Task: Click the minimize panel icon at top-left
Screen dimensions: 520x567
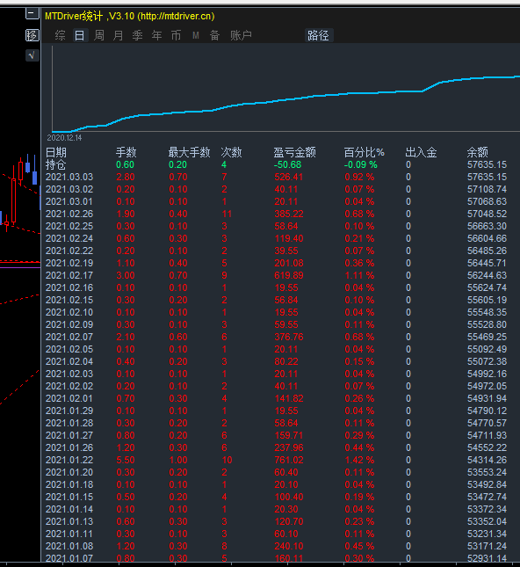Action: click(32, 14)
